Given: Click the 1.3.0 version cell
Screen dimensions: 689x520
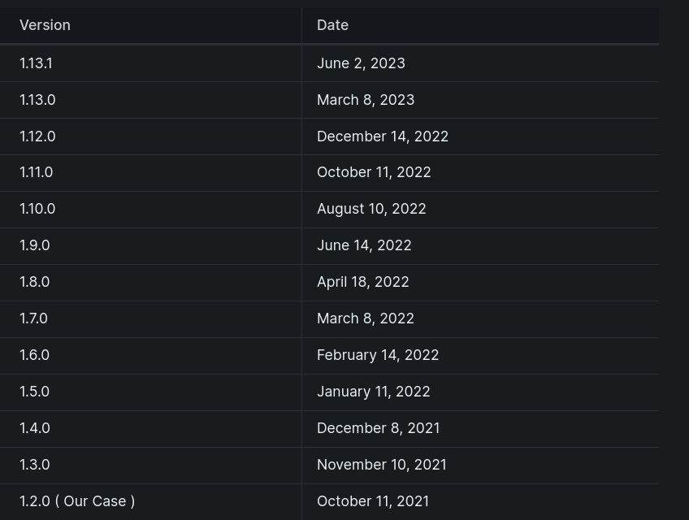Looking at the screenshot, I should [x=35, y=465].
